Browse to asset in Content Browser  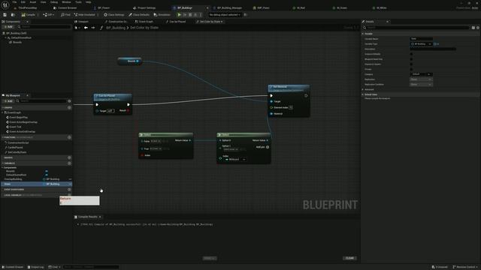tap(13, 15)
